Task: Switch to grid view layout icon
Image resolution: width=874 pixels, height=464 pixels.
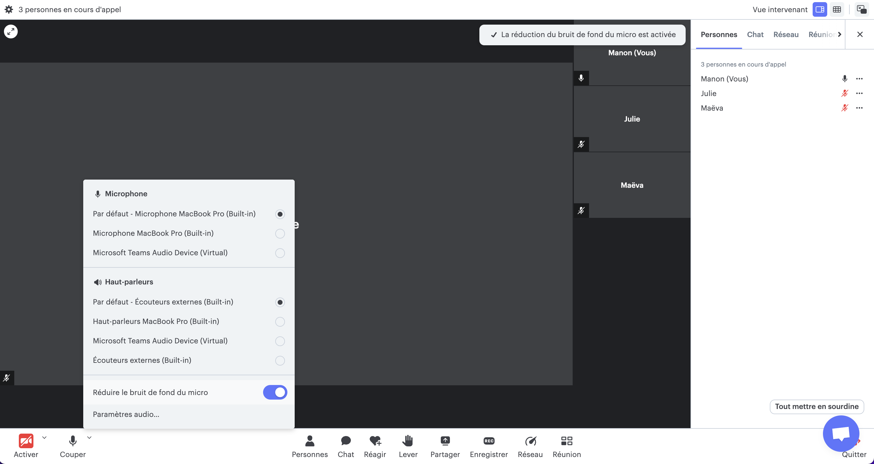Action: pos(837,9)
